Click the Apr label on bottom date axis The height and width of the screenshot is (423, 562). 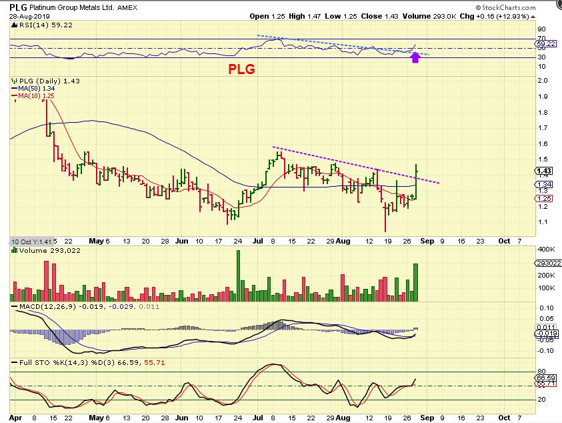[x=15, y=418]
